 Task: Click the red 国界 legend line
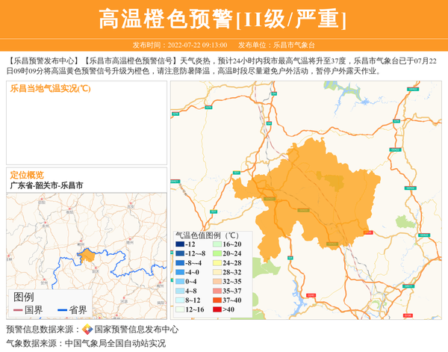point(19,310)
